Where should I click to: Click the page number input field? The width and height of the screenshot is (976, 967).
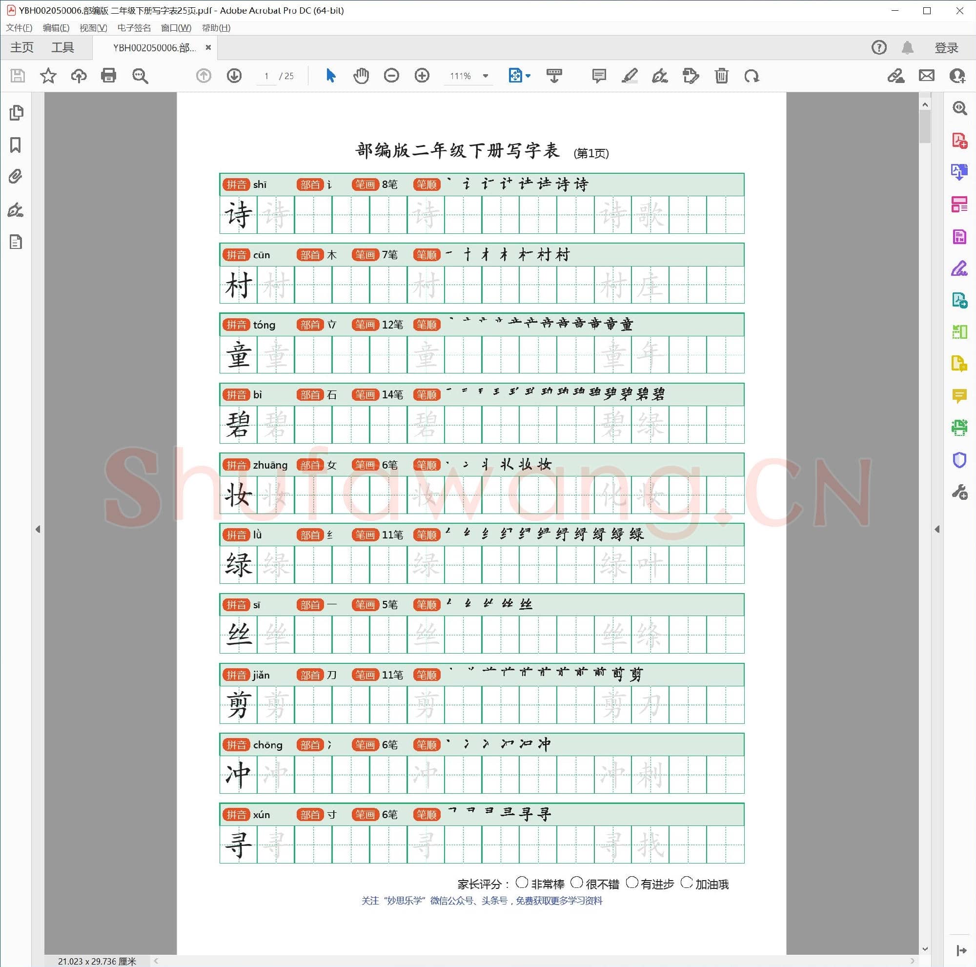[x=266, y=76]
